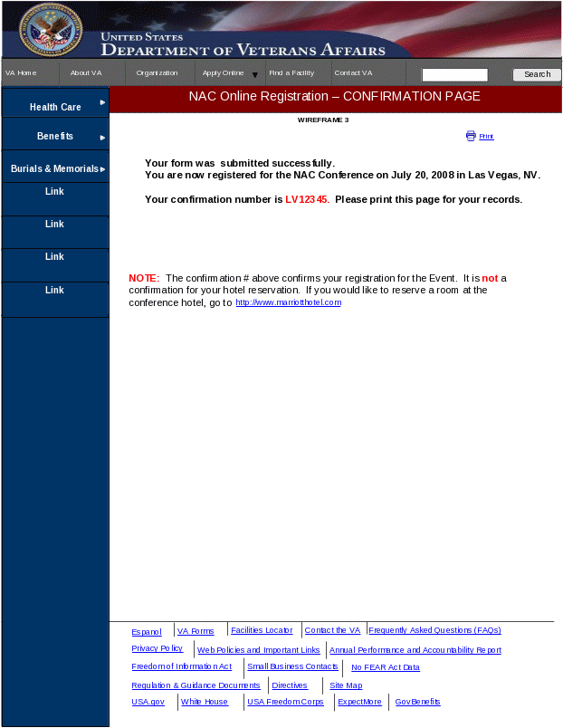Open the GovBenefits footer link
The image size is (563, 728).
[x=418, y=702]
